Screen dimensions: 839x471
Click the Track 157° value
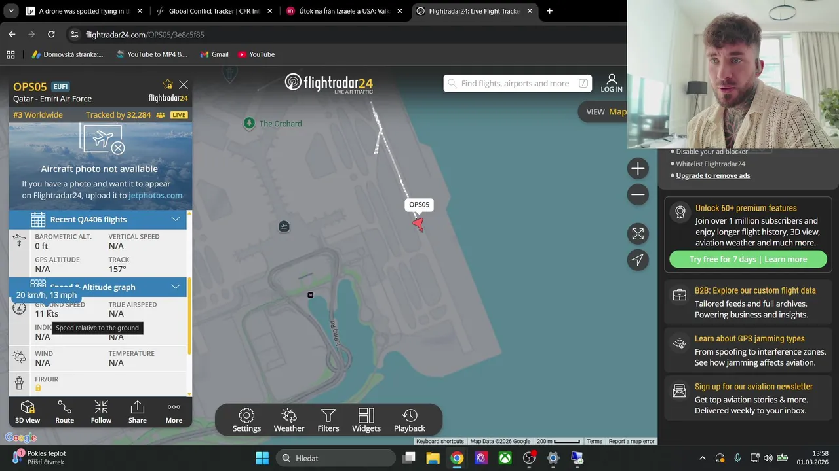117,269
